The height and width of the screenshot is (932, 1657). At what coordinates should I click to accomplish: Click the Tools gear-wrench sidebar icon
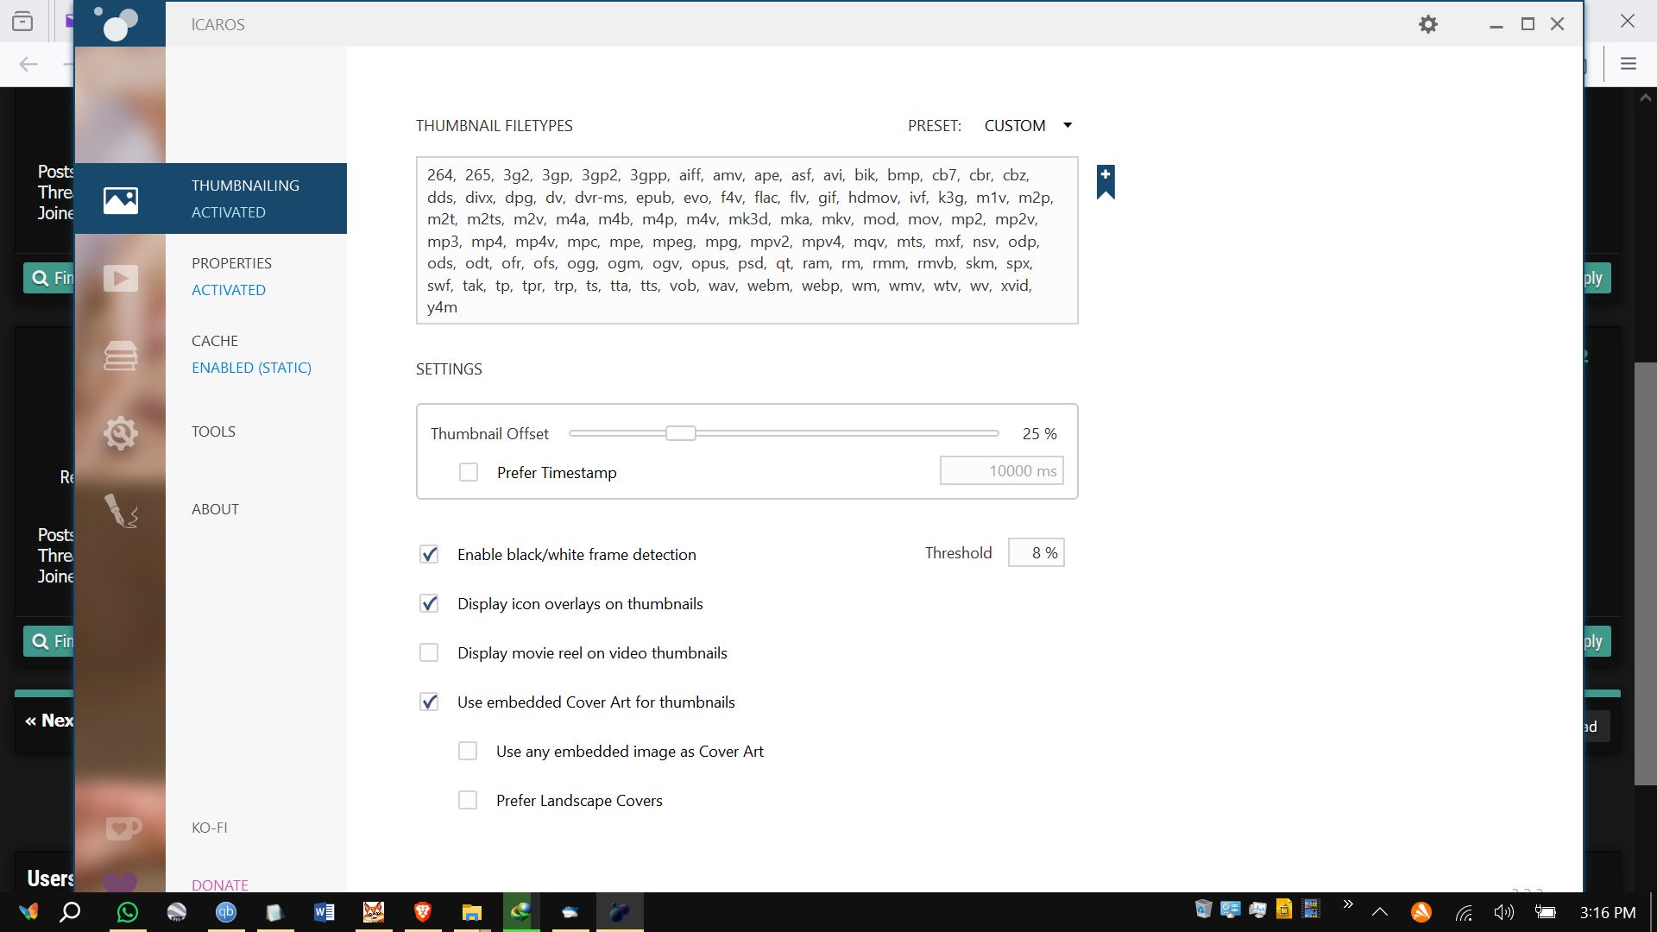[x=121, y=433]
